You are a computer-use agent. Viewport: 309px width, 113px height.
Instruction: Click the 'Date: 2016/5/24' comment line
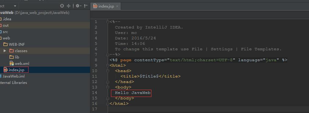point(136,38)
